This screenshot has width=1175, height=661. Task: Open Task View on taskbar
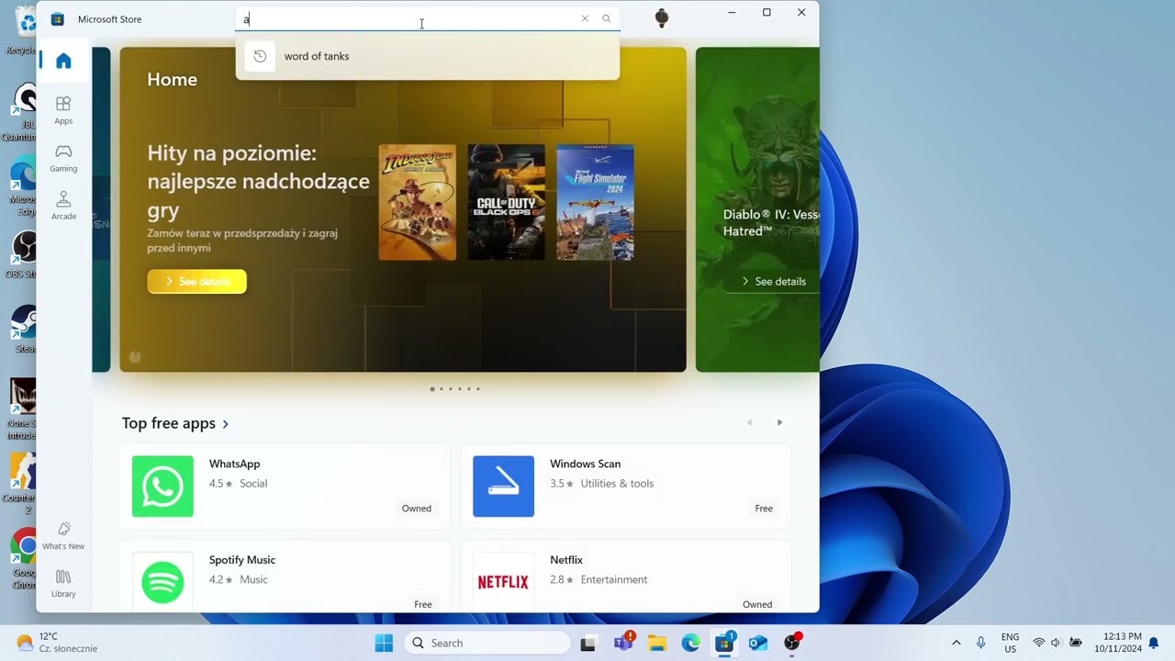pos(588,643)
